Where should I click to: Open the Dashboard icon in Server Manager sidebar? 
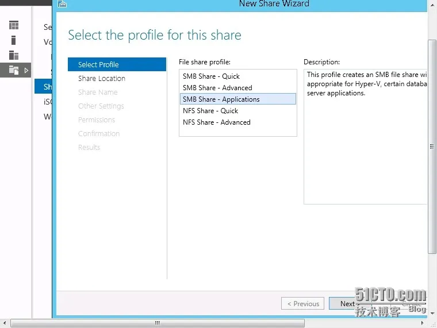click(14, 25)
